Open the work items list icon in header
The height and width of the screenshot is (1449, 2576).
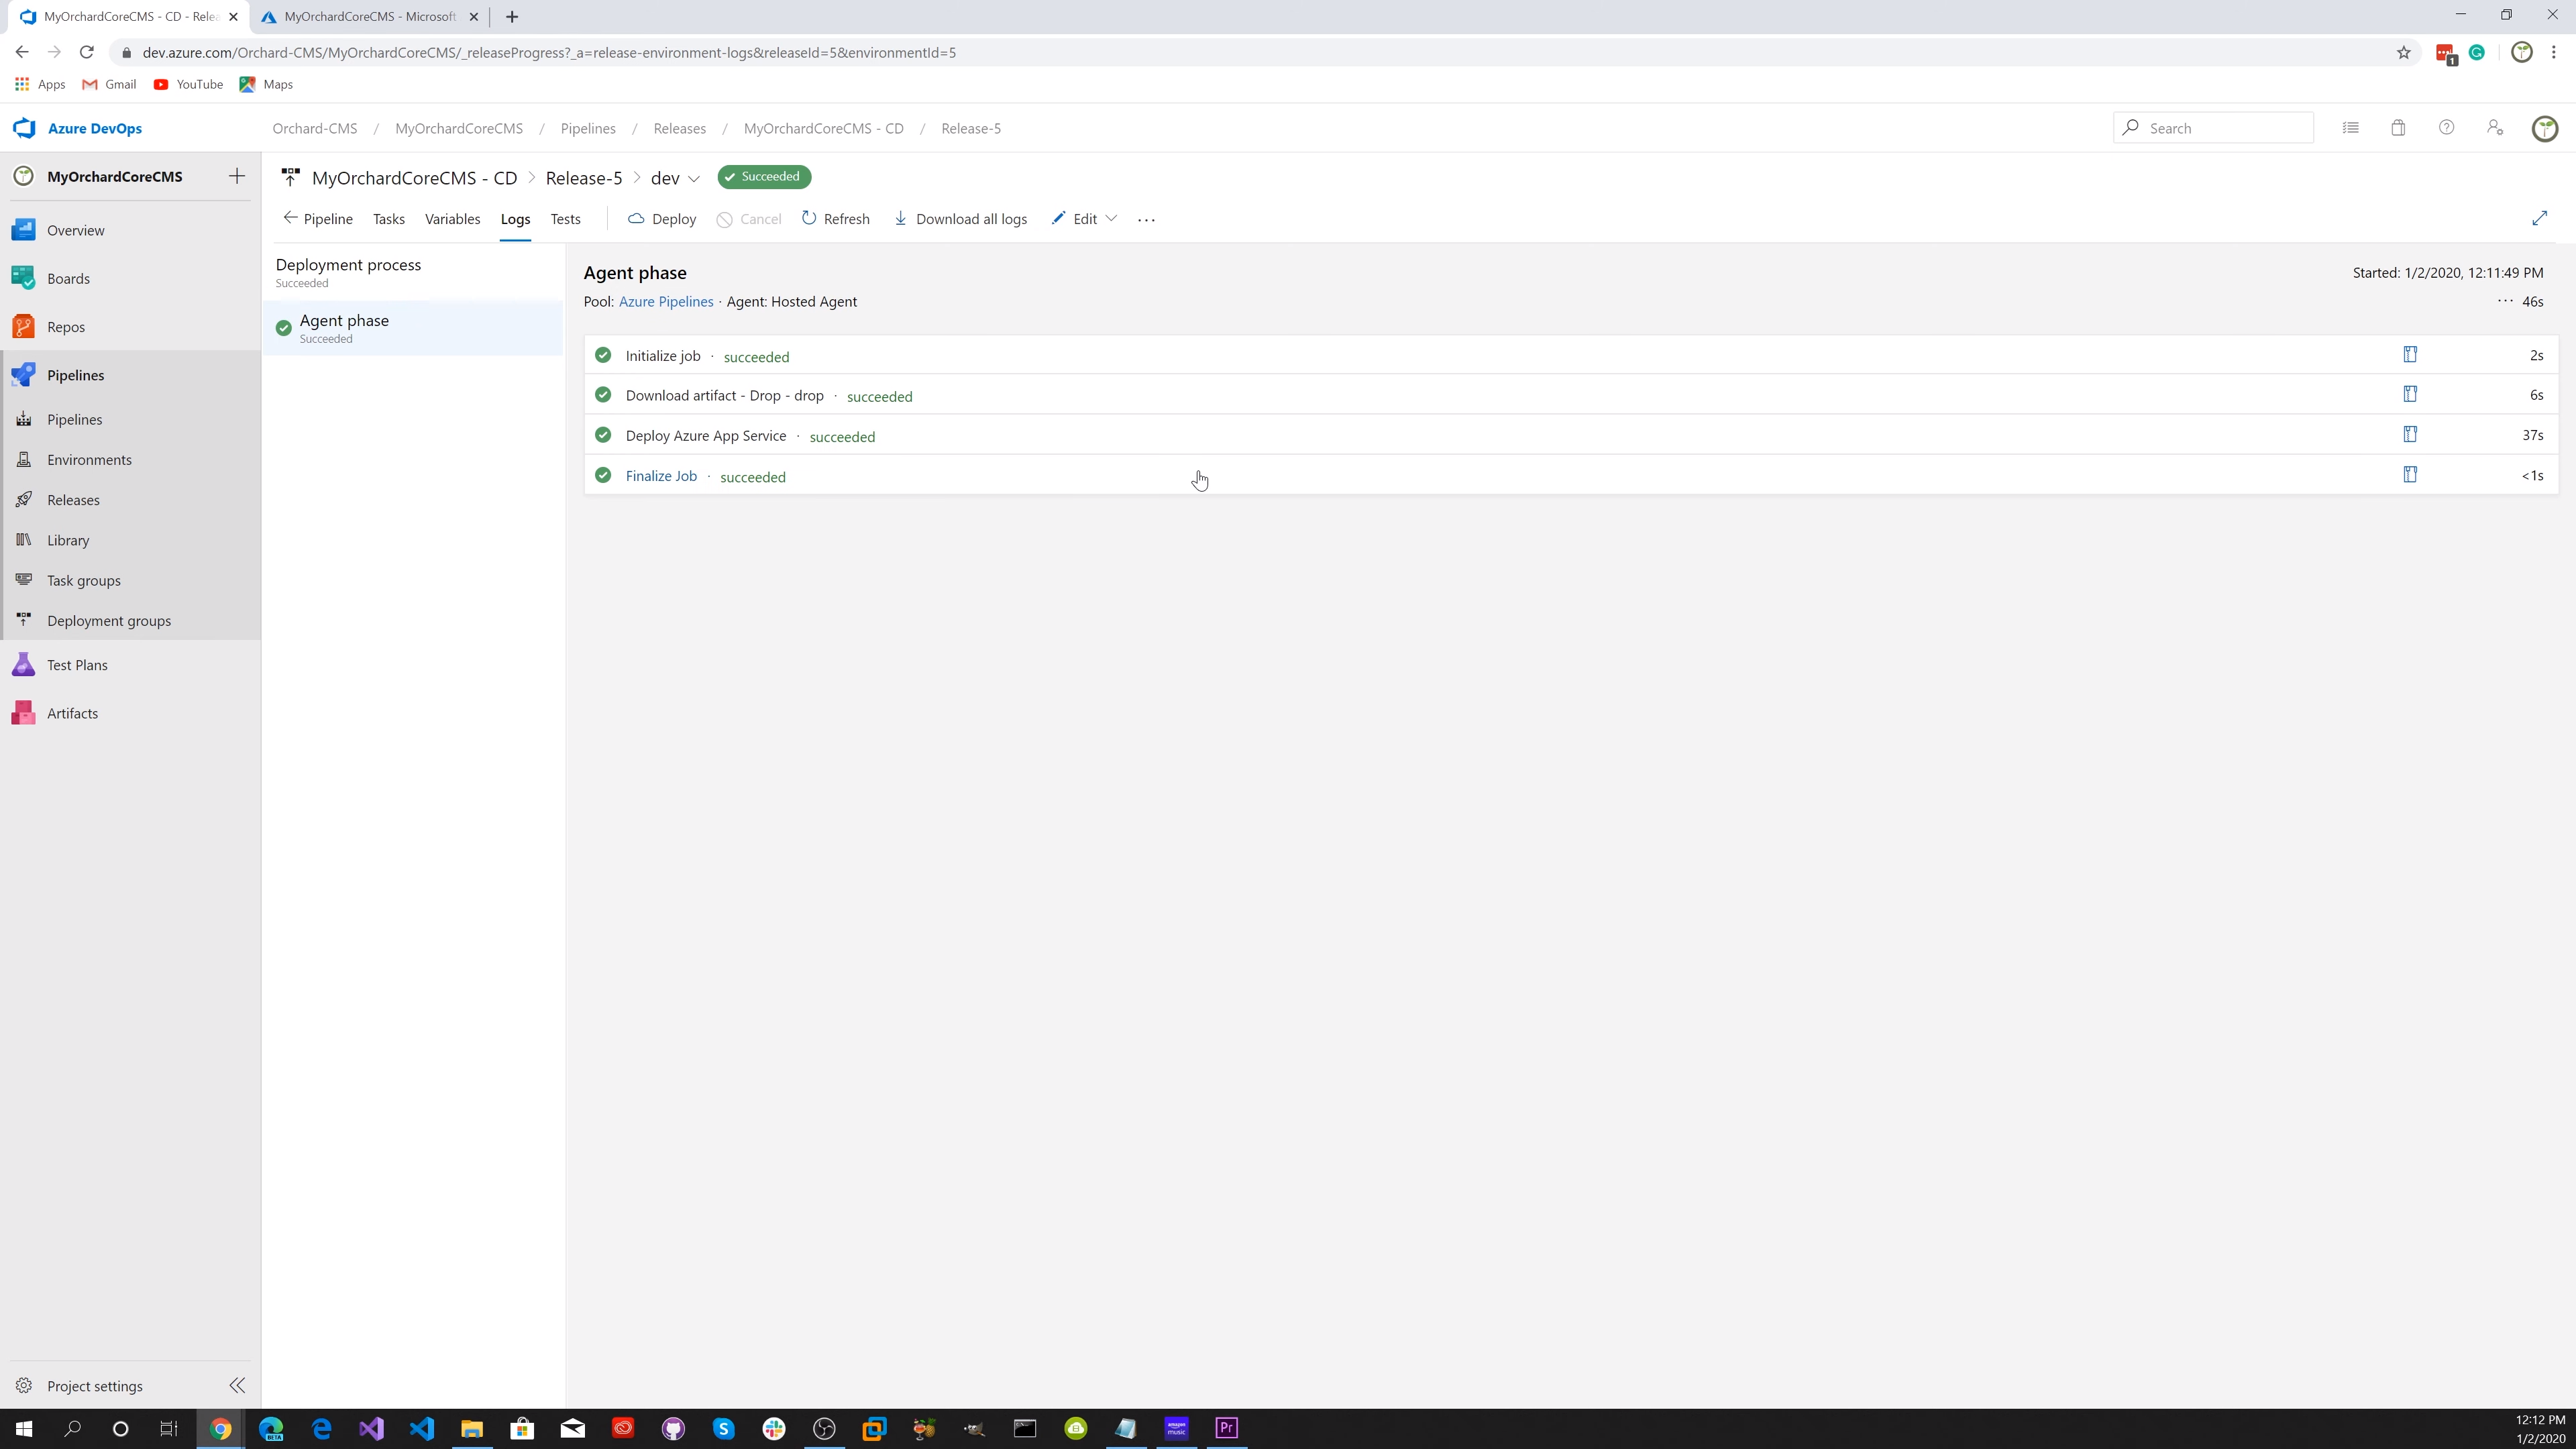click(x=2350, y=128)
